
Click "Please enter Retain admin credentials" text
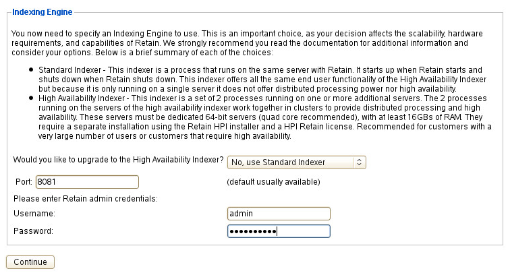tap(85, 198)
